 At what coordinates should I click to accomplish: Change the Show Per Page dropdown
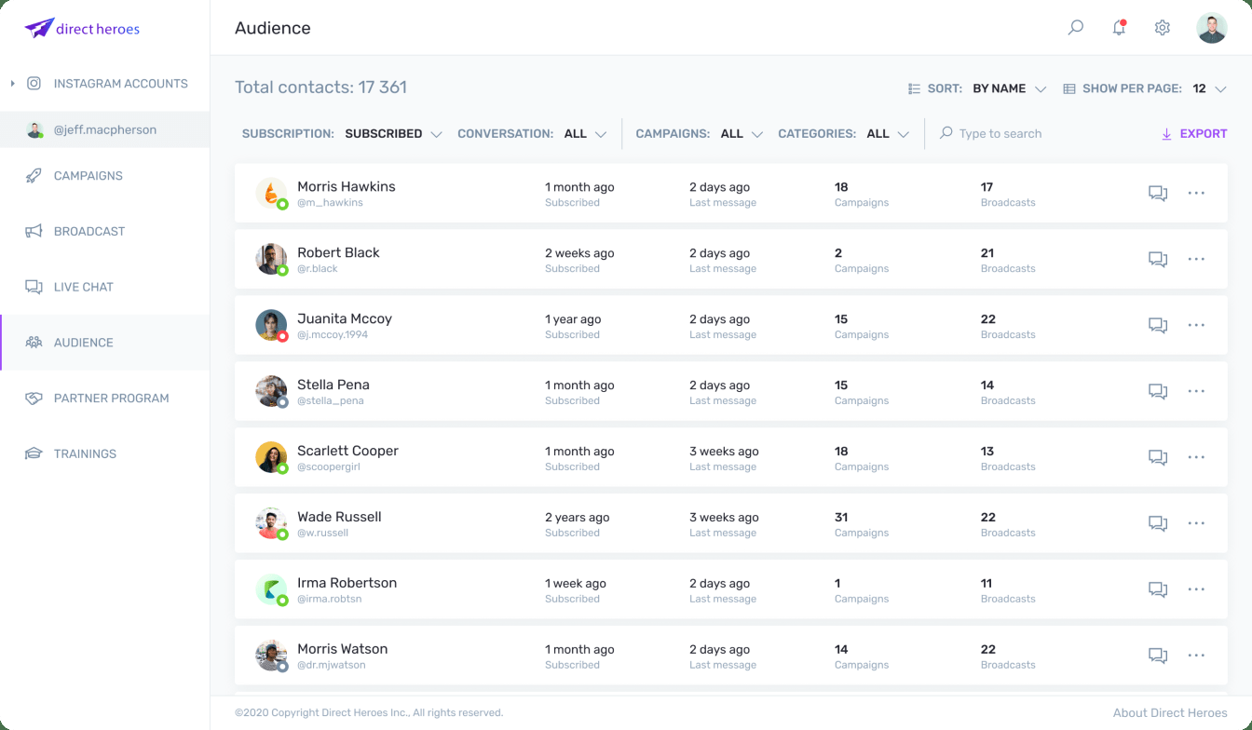pyautogui.click(x=1209, y=89)
